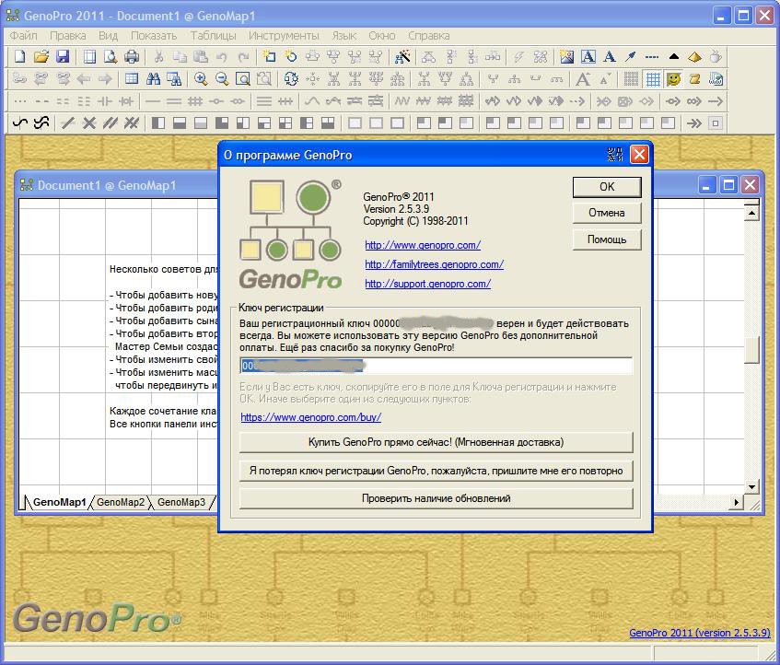Close the About GenoPro dialog with red X
780x665 pixels.
click(639, 155)
